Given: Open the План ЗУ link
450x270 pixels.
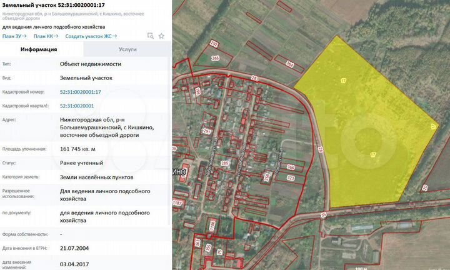Looking at the screenshot, I should 13,36.
